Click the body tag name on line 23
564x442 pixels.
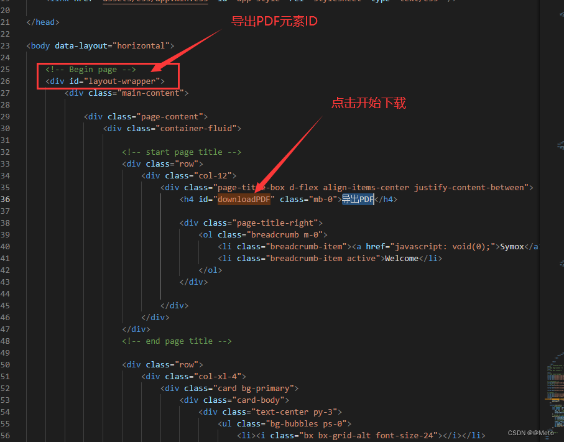pyautogui.click(x=40, y=46)
